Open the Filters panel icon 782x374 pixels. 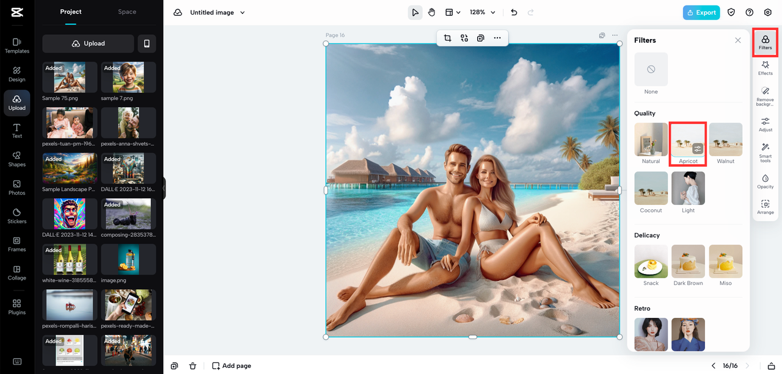click(766, 42)
